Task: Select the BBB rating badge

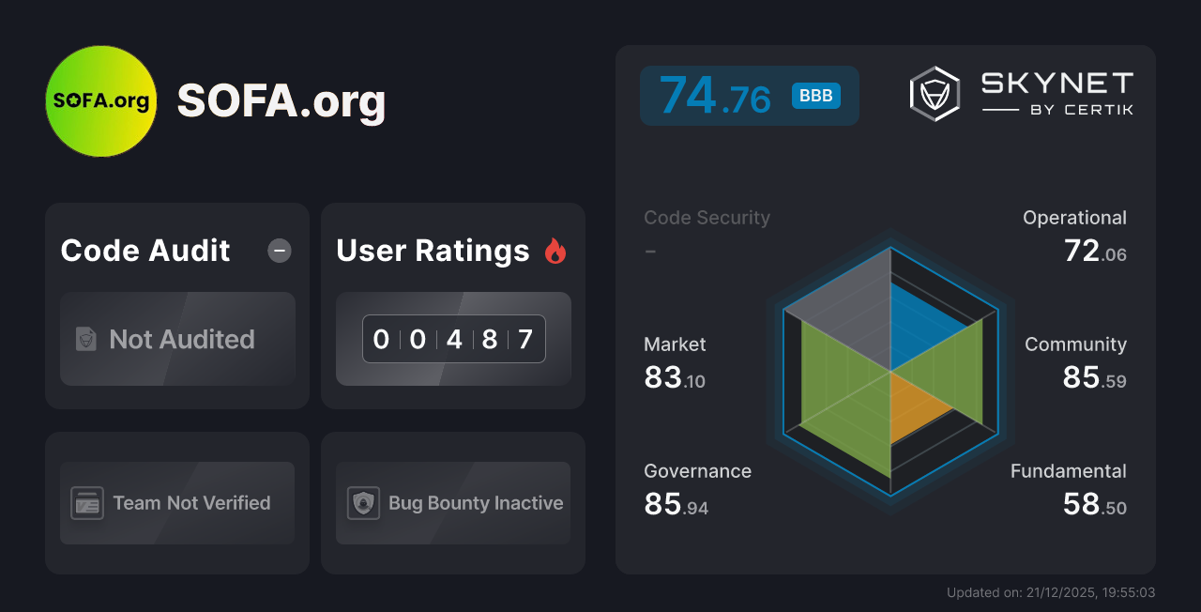Action: 816,95
